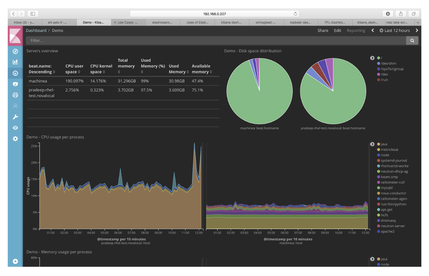Open the Share menu

tap(323, 31)
